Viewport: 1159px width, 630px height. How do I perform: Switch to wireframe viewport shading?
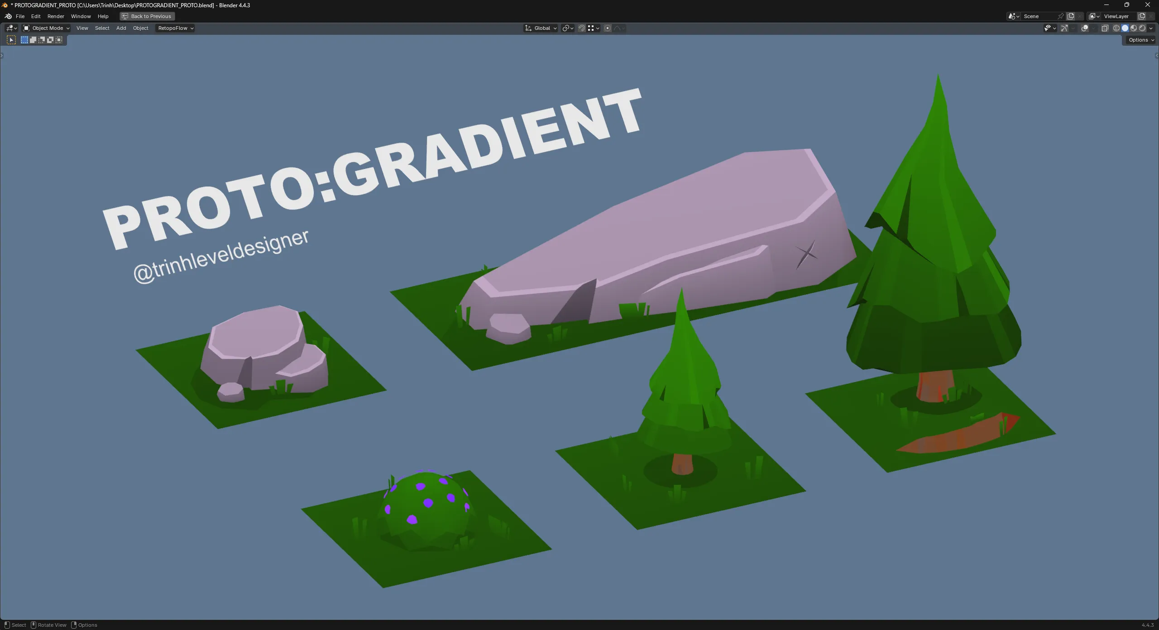click(x=1116, y=28)
